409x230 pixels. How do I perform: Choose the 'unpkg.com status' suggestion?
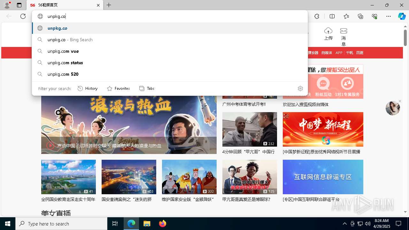170,63
